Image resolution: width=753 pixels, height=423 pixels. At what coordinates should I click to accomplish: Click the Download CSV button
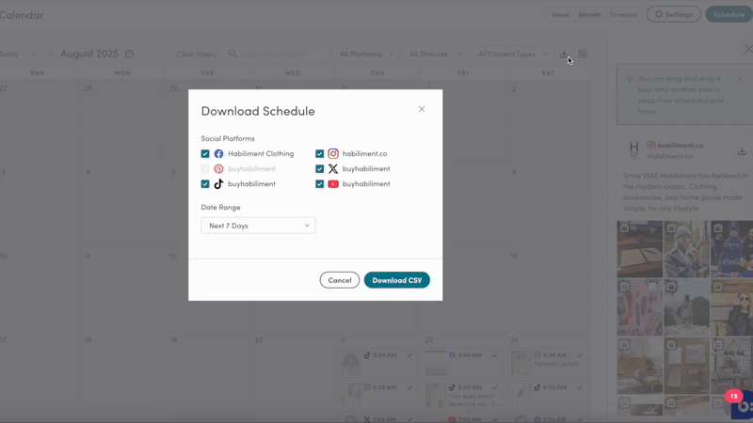point(396,280)
